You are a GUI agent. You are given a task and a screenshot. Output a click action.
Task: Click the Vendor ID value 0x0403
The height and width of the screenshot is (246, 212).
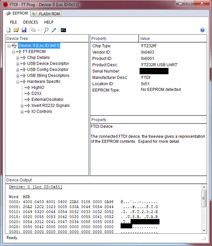click(x=148, y=52)
